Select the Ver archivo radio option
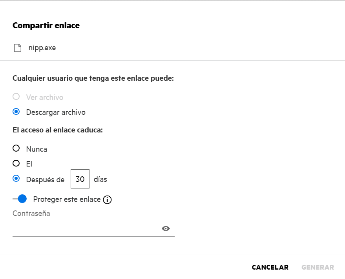The height and width of the screenshot is (279, 345). tap(16, 97)
